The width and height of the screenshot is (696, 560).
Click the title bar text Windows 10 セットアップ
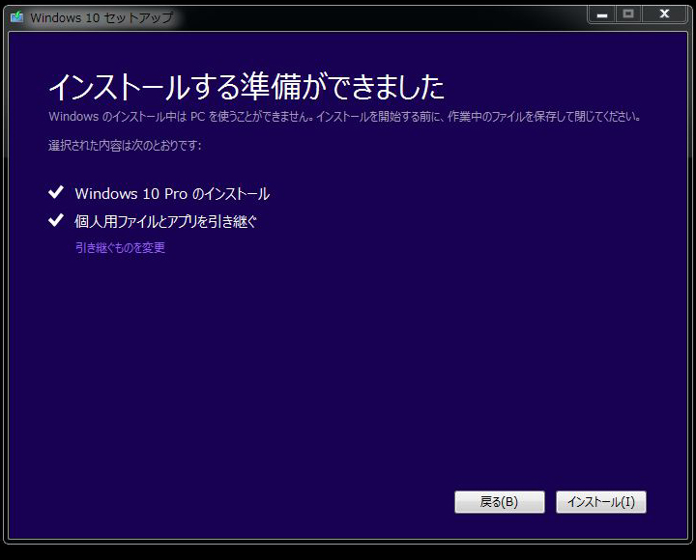[x=101, y=17]
